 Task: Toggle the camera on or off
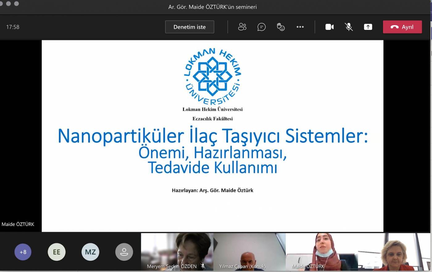pyautogui.click(x=330, y=27)
